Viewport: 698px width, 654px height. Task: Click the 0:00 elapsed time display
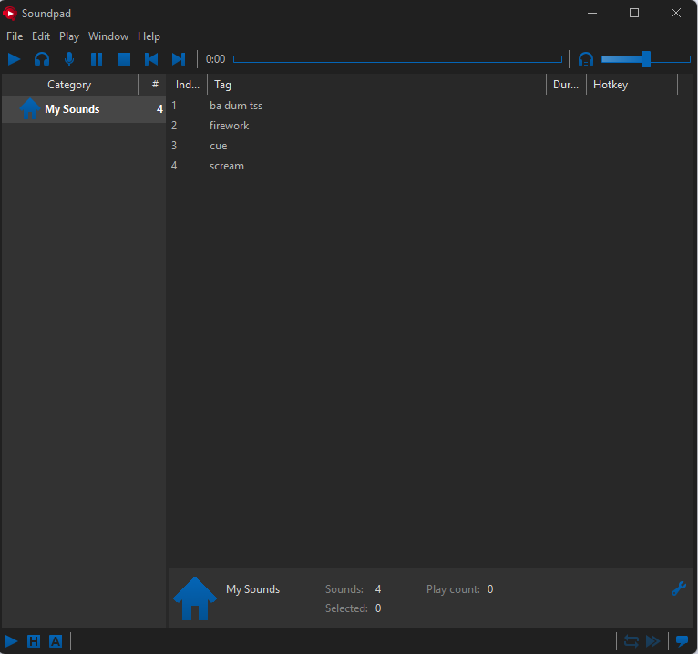[215, 59]
